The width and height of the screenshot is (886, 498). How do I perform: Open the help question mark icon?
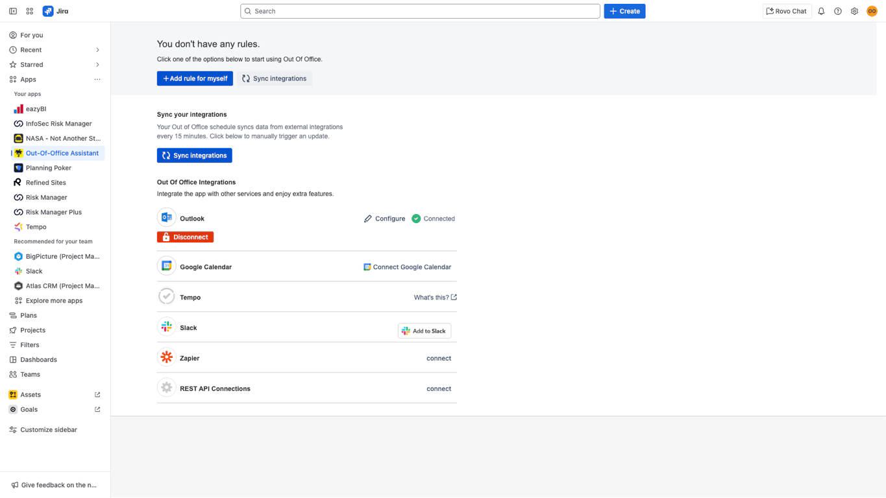click(x=838, y=11)
